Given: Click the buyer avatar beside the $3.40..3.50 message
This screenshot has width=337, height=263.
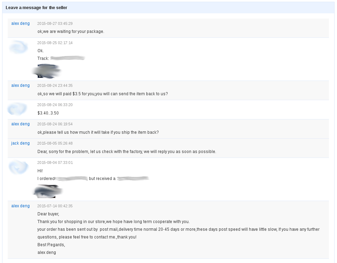Looking at the screenshot, I should (x=17, y=109).
